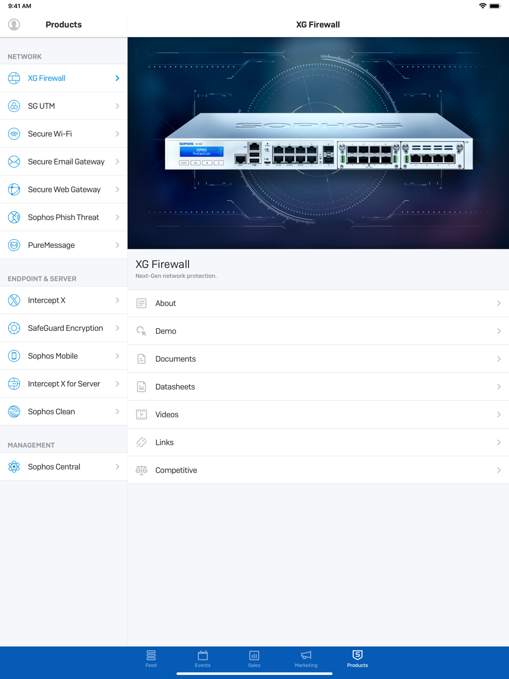Expand the Intercept X for Server chevron
This screenshot has width=509, height=679.
coord(118,384)
